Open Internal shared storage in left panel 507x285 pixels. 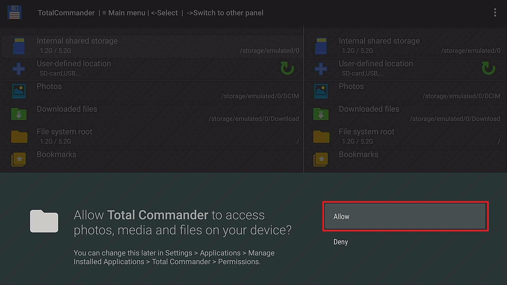point(153,46)
